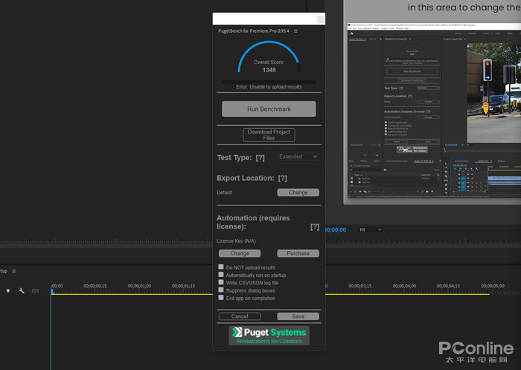521x370 pixels.
Task: Expand the Extended test type dropdown
Action: coord(298,156)
